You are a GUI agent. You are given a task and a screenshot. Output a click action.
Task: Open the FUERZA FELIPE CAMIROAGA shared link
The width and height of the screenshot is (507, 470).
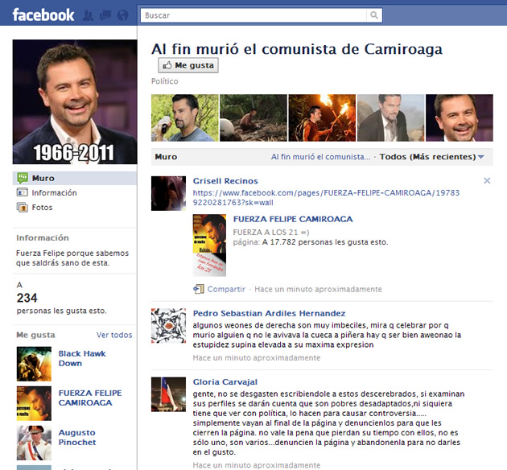click(292, 219)
